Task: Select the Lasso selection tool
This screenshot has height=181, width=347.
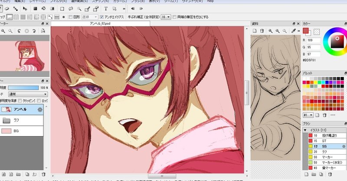Action: 71,9
